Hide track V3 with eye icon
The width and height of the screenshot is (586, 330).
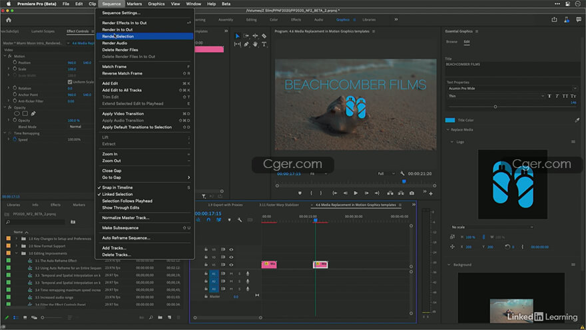[x=231, y=249]
